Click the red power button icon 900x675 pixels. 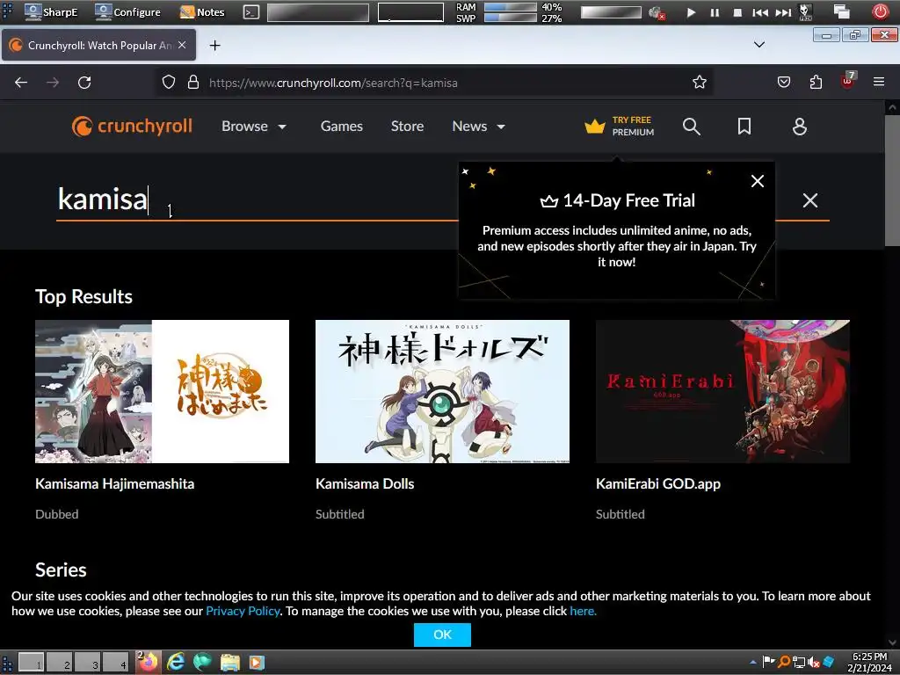880,11
